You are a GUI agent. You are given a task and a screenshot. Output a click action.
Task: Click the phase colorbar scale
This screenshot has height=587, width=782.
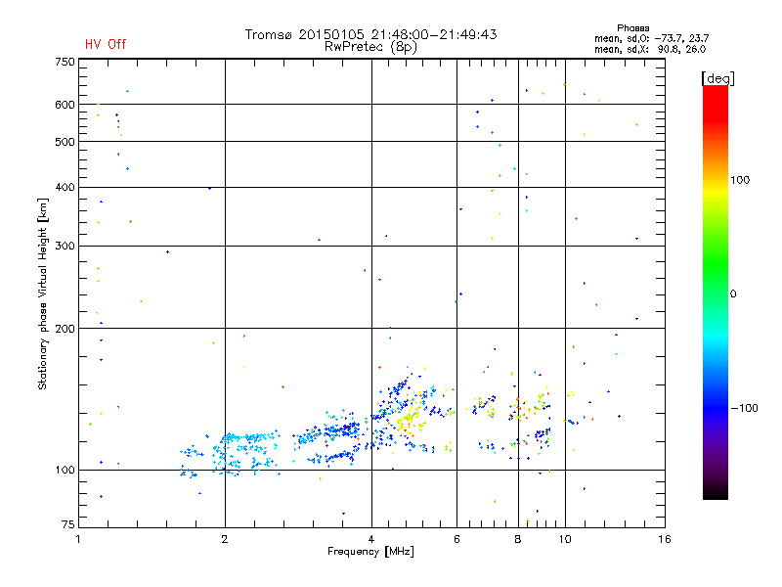click(x=716, y=292)
